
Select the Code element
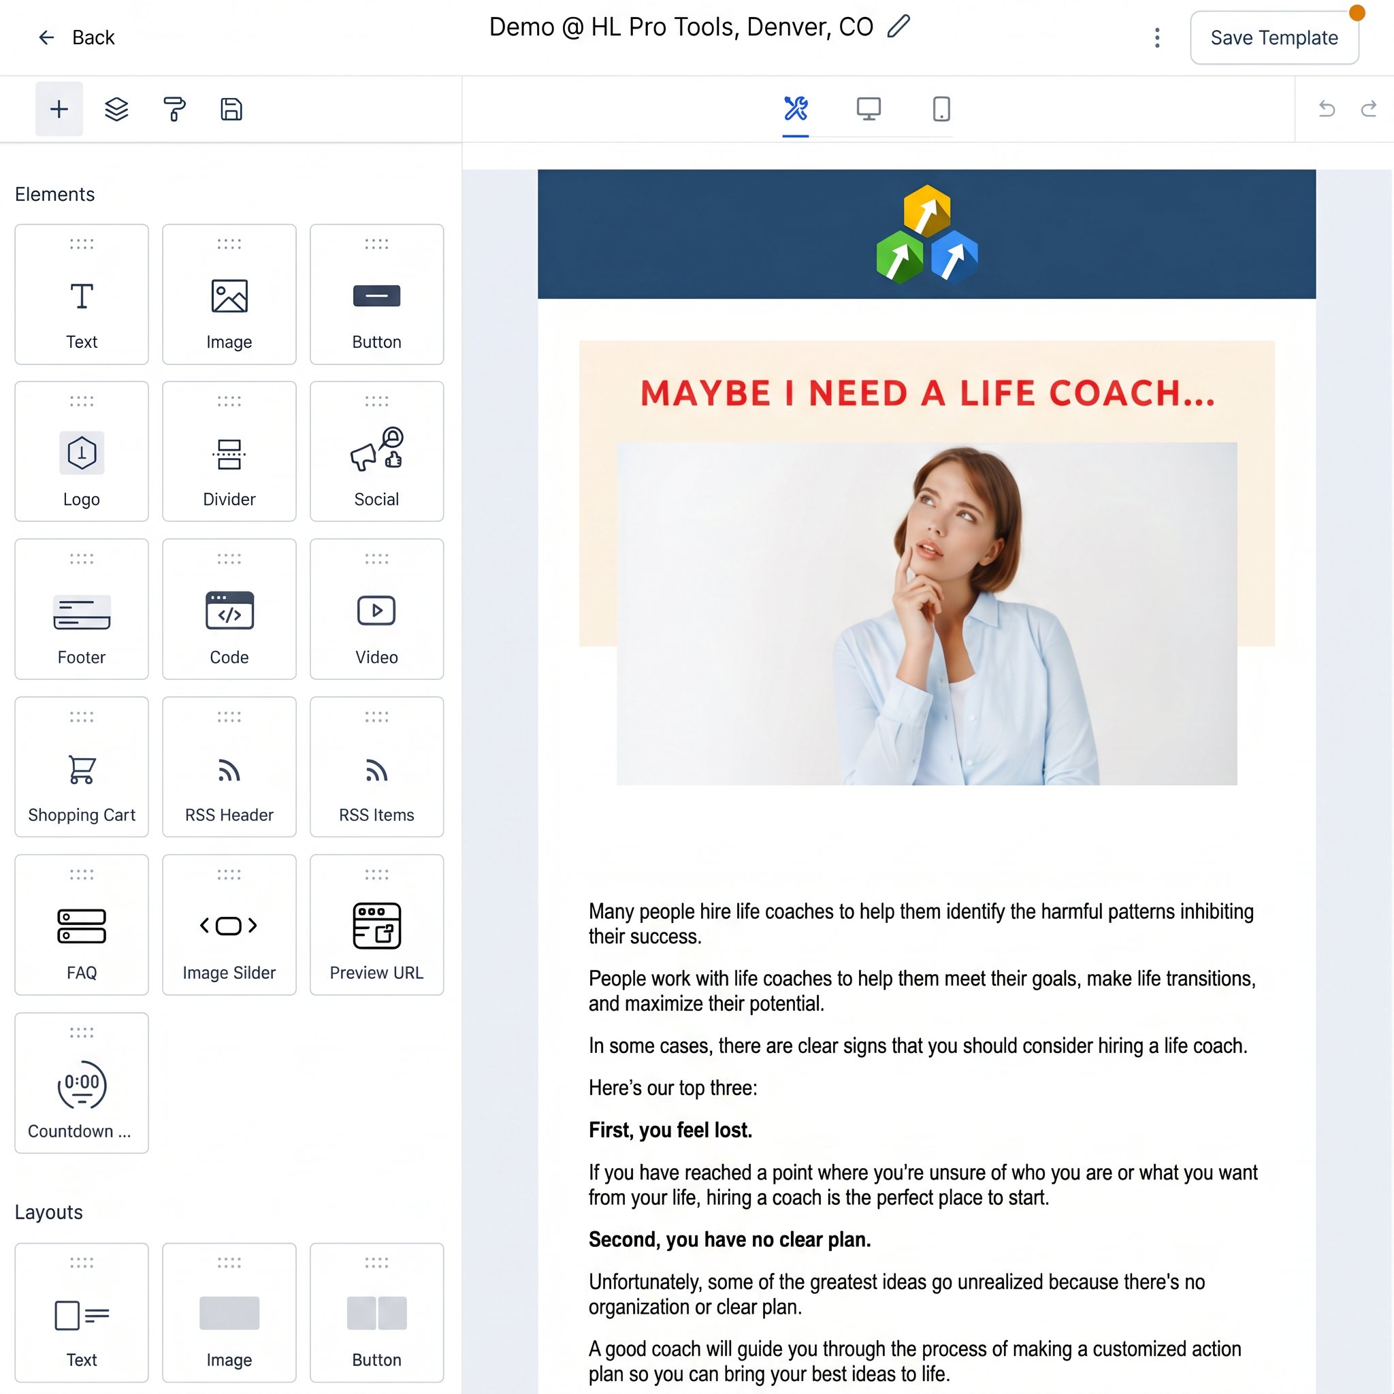(229, 610)
